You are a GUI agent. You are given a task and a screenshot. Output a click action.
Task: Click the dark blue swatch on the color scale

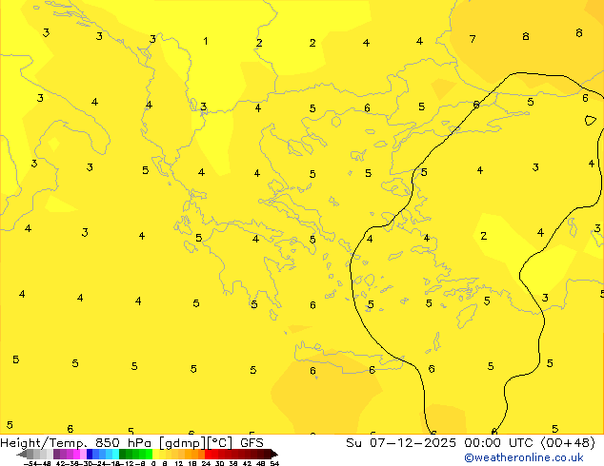[x=90, y=454]
